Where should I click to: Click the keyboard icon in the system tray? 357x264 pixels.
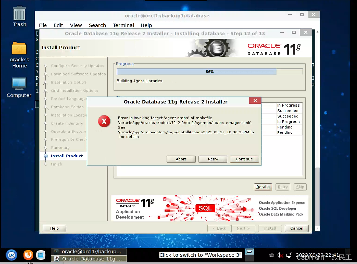pos(271,255)
